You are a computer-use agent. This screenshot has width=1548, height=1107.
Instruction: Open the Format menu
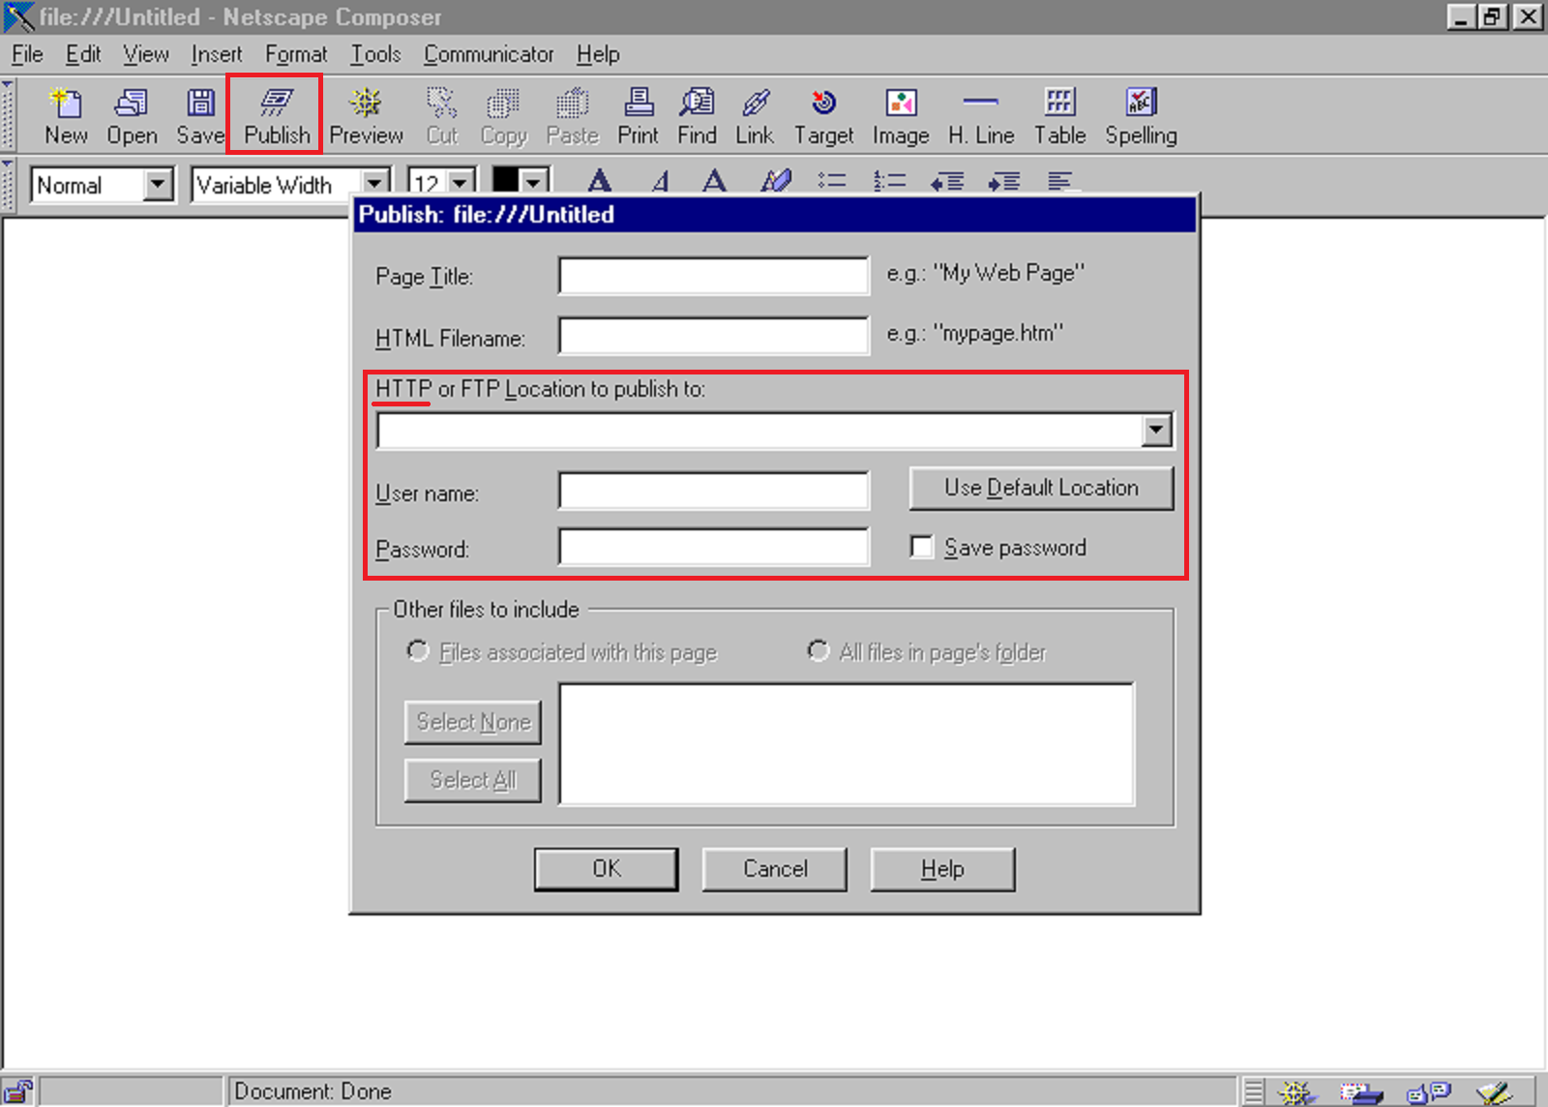pyautogui.click(x=296, y=54)
